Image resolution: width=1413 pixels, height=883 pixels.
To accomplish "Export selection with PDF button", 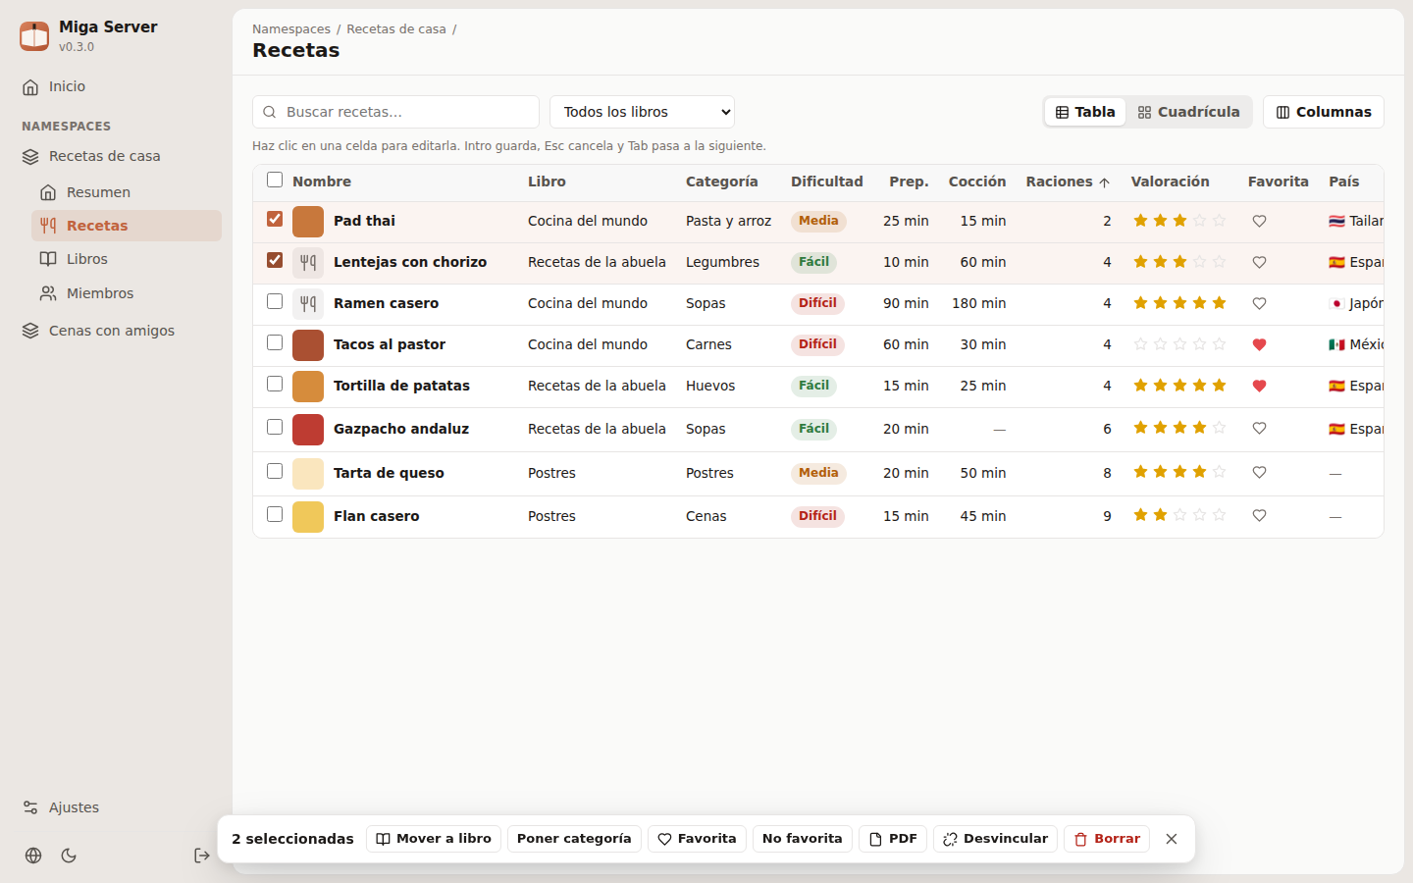I will (893, 839).
